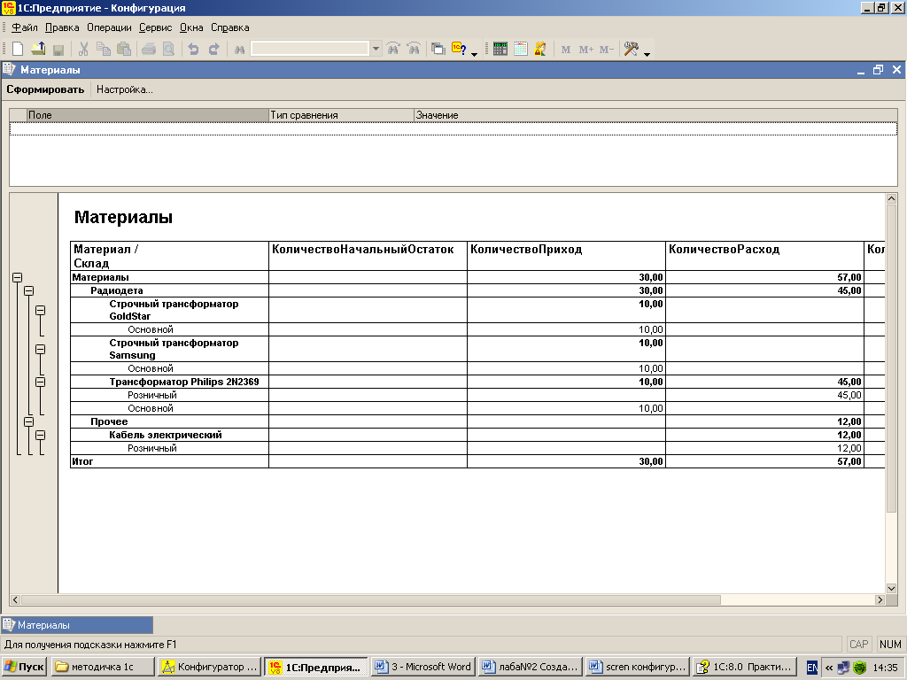The width and height of the screenshot is (907, 680).
Task: Click the Настройка... button
Action: click(125, 89)
